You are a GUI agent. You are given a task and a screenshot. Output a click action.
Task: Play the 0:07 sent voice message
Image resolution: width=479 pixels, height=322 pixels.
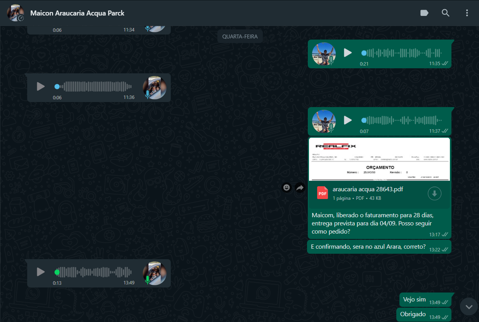tap(348, 121)
